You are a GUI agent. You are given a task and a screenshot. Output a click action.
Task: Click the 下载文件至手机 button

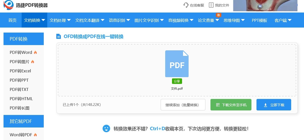pos(231,105)
